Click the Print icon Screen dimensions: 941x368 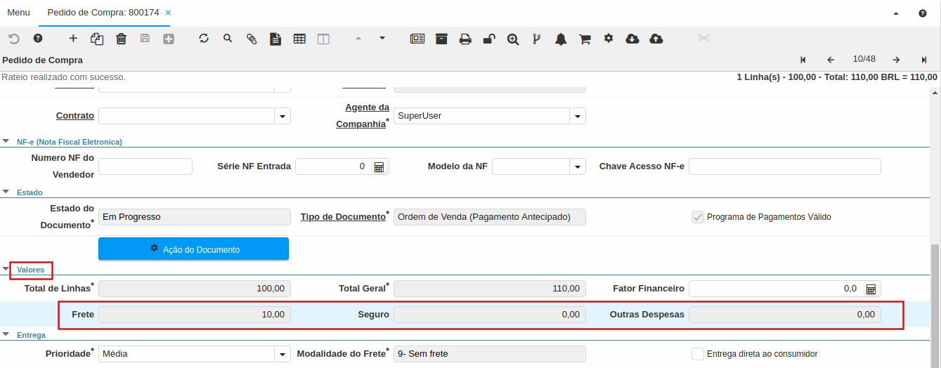pyautogui.click(x=465, y=39)
